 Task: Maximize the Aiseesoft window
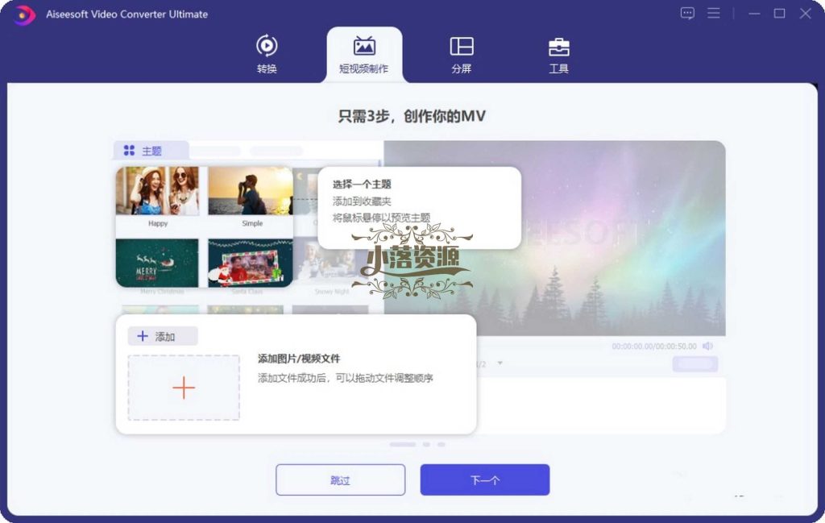(780, 14)
